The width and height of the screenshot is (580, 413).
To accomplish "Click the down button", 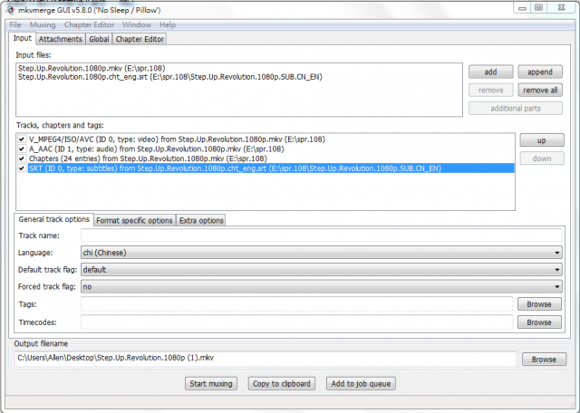I will pos(542,158).
